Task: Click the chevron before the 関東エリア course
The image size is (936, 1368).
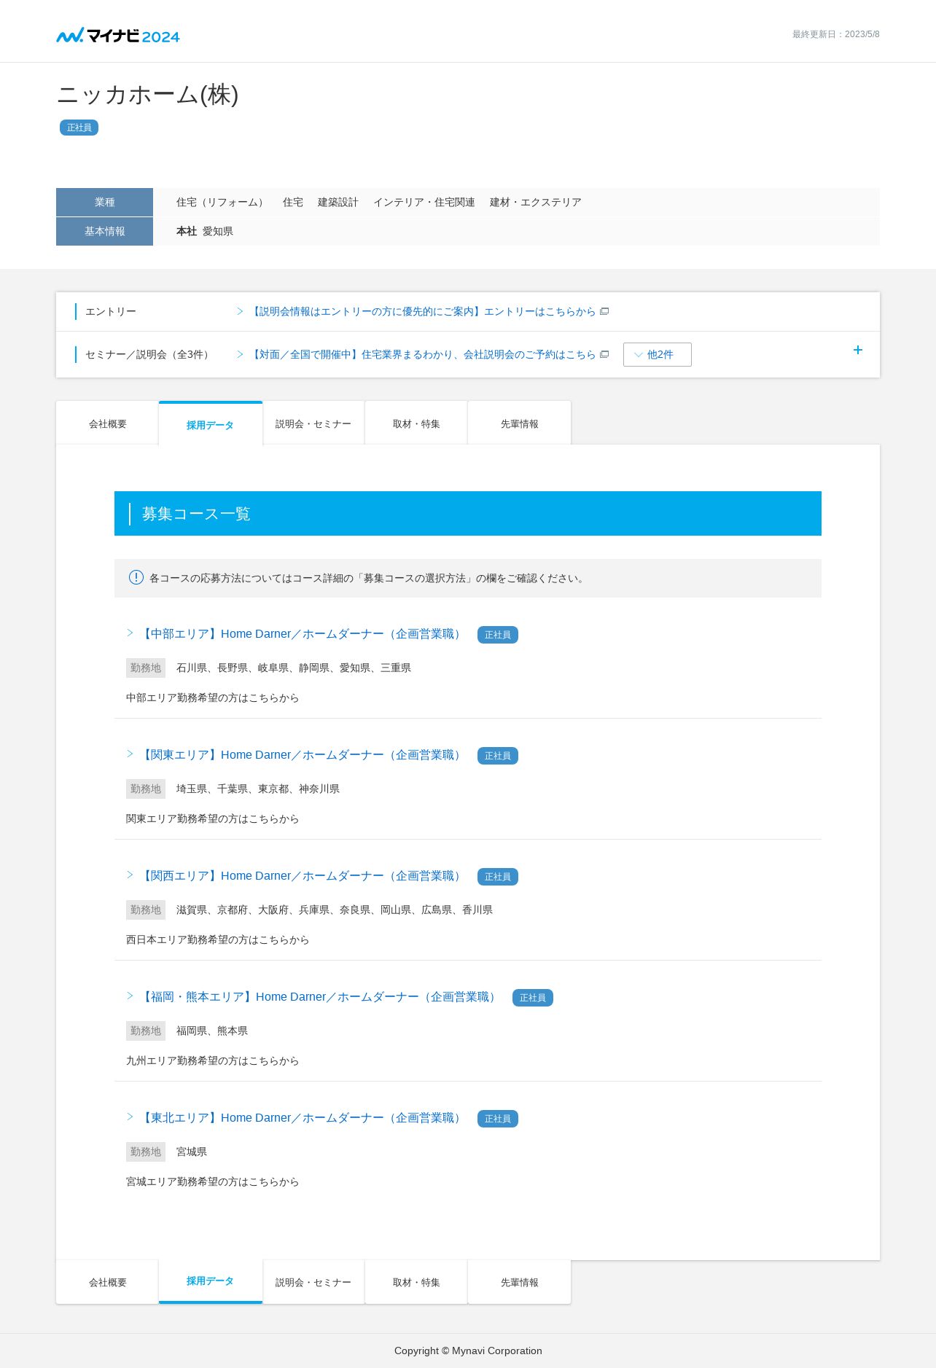Action: 130,754
